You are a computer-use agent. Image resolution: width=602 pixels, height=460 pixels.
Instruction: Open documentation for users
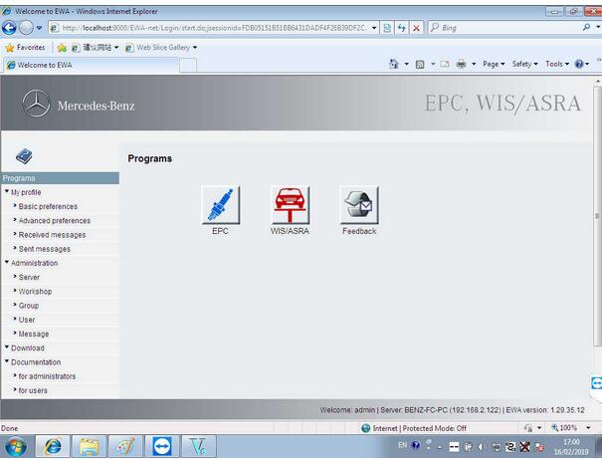(x=33, y=391)
